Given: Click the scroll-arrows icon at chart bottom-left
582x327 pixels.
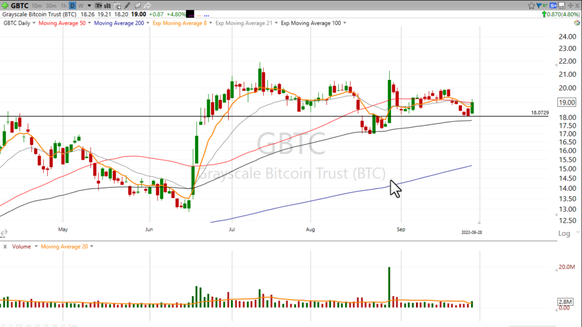Looking at the screenshot, I should tap(4, 233).
